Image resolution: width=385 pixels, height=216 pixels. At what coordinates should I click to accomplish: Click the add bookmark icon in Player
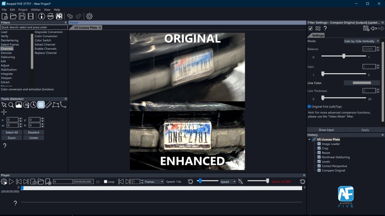click(x=48, y=182)
